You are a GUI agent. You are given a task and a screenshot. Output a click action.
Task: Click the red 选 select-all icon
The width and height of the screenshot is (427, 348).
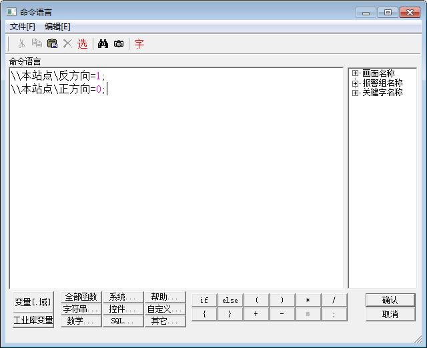82,43
